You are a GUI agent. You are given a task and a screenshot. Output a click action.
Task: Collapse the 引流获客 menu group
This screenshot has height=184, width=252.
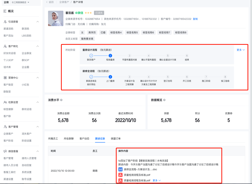point(38,22)
